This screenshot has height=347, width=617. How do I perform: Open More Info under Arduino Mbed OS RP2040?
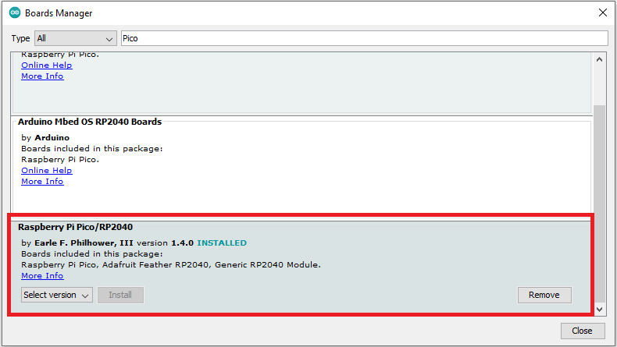pos(42,182)
